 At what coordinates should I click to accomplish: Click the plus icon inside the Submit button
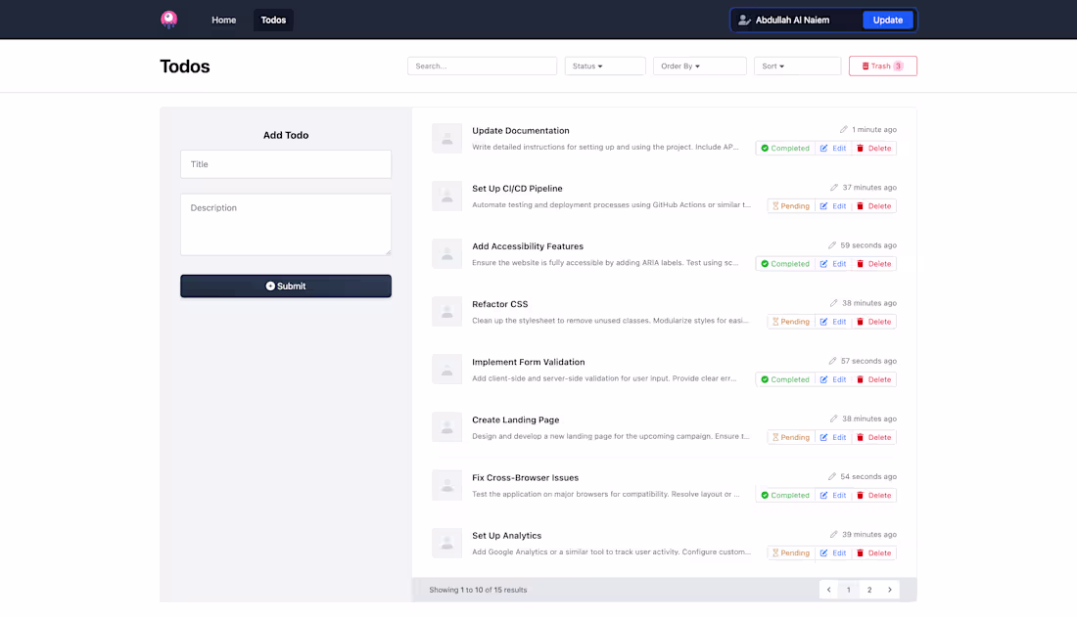click(270, 286)
